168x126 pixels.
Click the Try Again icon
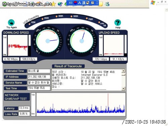pyautogui.click(x=11, y=23)
